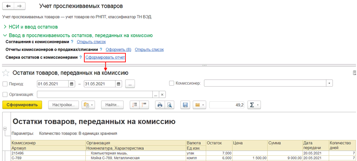Click the print report icon
The height and width of the screenshot is (161, 357).
pyautogui.click(x=160, y=105)
